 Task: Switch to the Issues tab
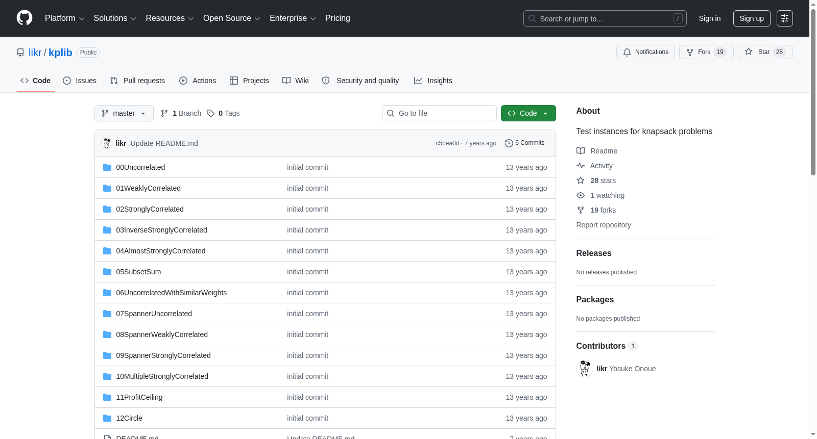80,81
